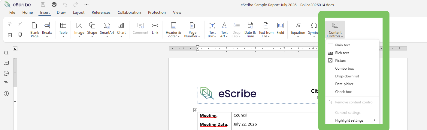Open the Header & Footer dropdown
427x130 pixels.
coord(174,30)
